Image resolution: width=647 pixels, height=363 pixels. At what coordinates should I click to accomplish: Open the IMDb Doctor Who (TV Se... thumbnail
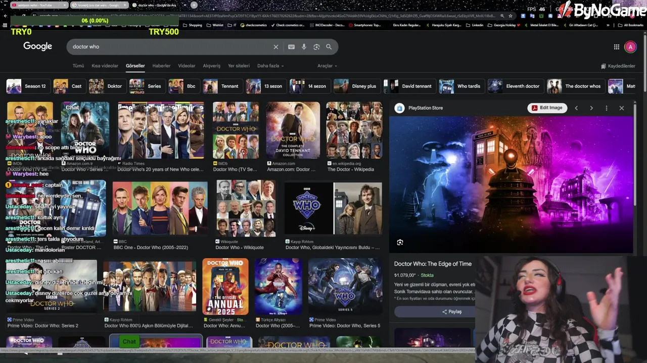click(236, 130)
